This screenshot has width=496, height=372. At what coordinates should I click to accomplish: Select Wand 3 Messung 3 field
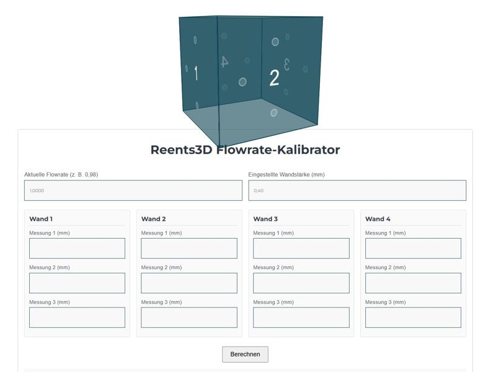tap(301, 317)
